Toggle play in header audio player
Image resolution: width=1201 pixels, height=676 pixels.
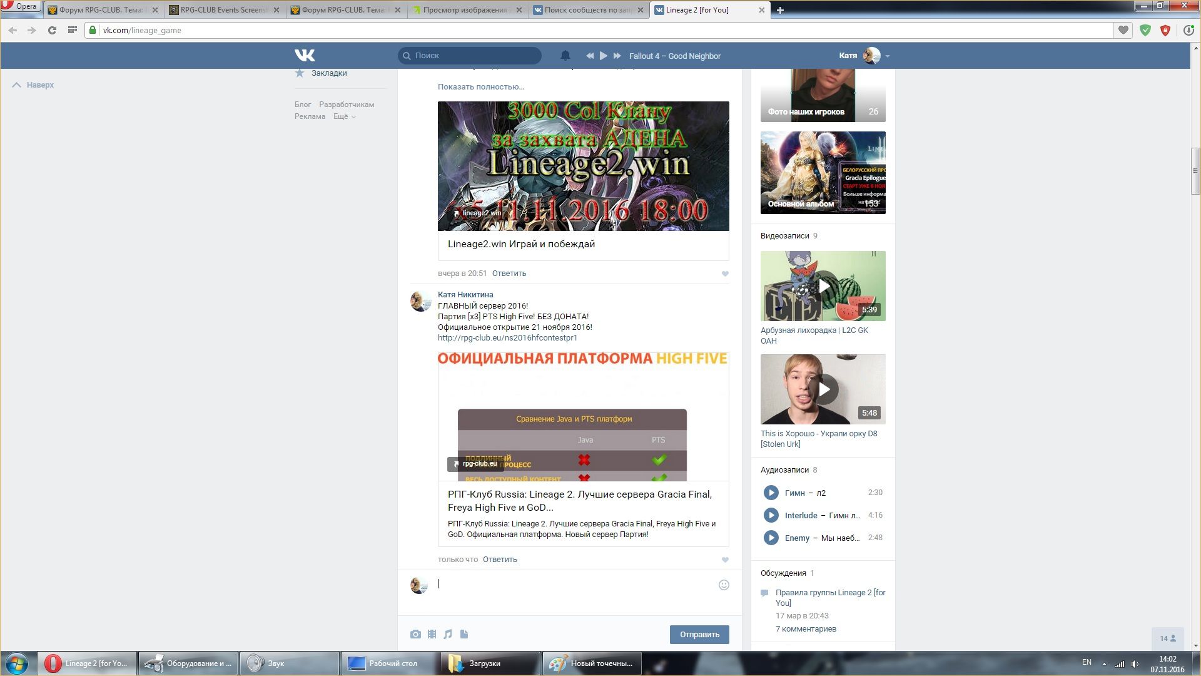tap(603, 56)
